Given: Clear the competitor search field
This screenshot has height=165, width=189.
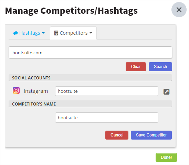Looking at the screenshot, I should tap(136, 67).
